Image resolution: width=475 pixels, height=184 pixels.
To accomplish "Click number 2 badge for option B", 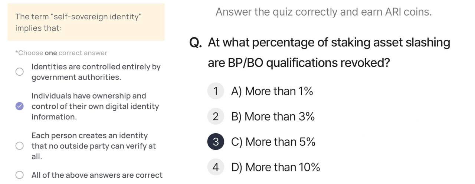I will point(216,116).
